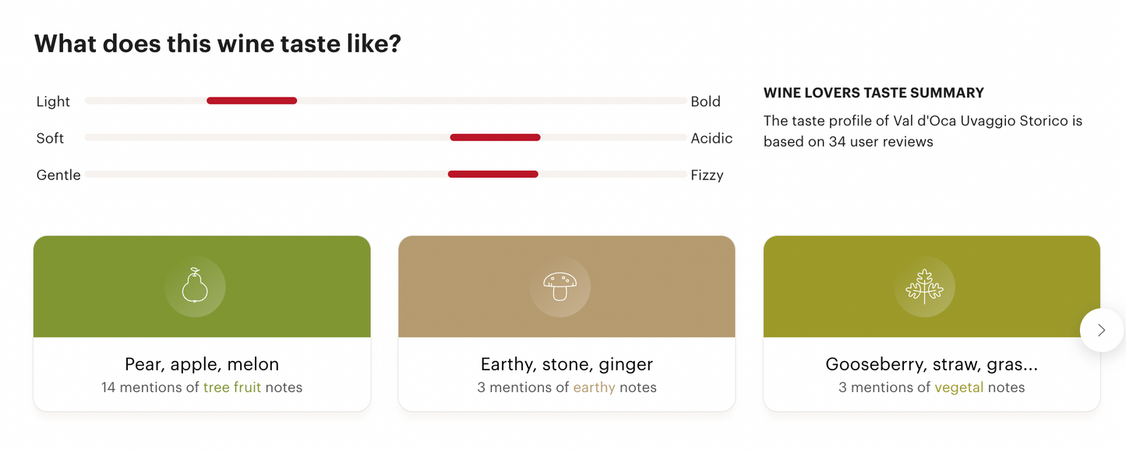
Task: Click "14 mentions of" text on first card
Action: pyautogui.click(x=150, y=388)
